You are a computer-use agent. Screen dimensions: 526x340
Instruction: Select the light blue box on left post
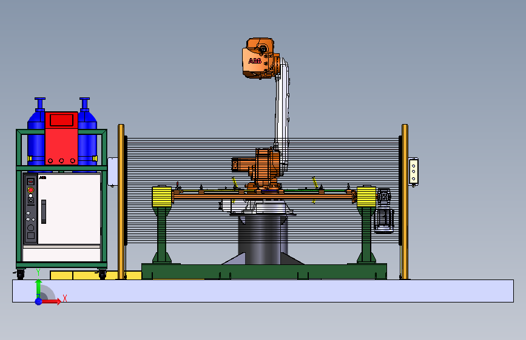(113, 172)
